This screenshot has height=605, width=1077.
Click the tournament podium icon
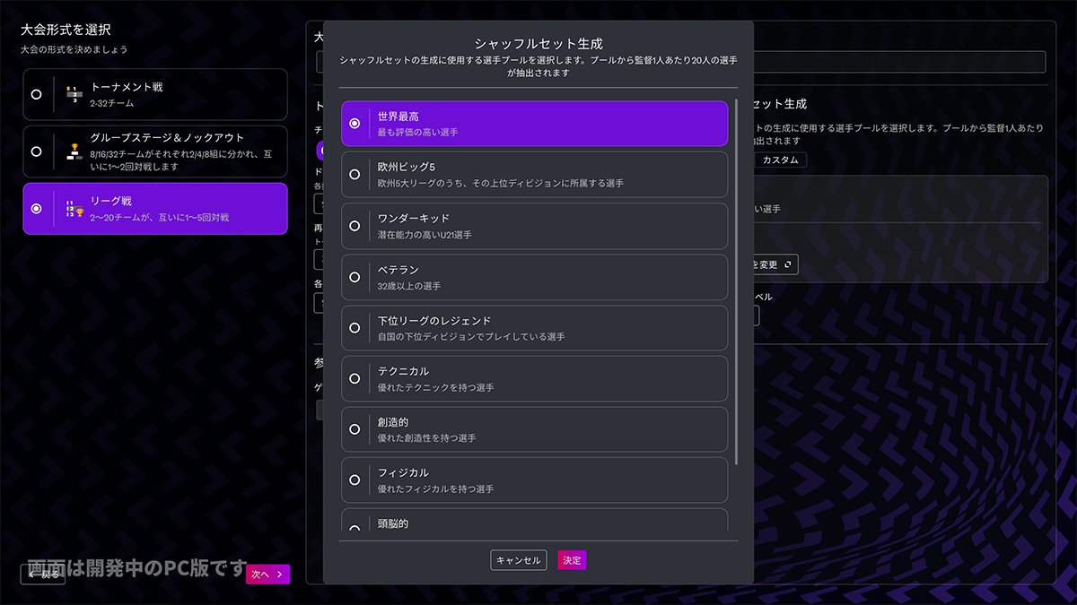pos(74,94)
